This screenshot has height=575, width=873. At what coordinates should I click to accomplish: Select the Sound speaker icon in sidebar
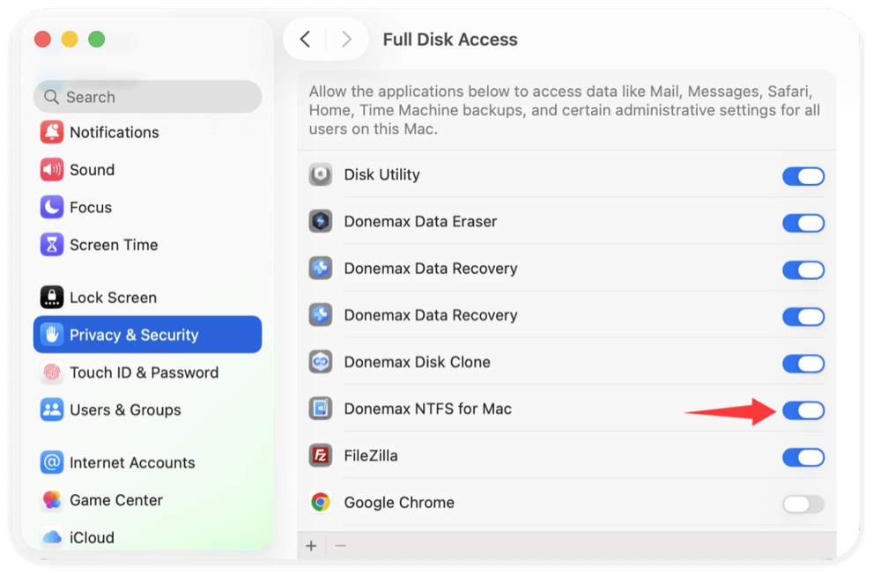point(51,169)
